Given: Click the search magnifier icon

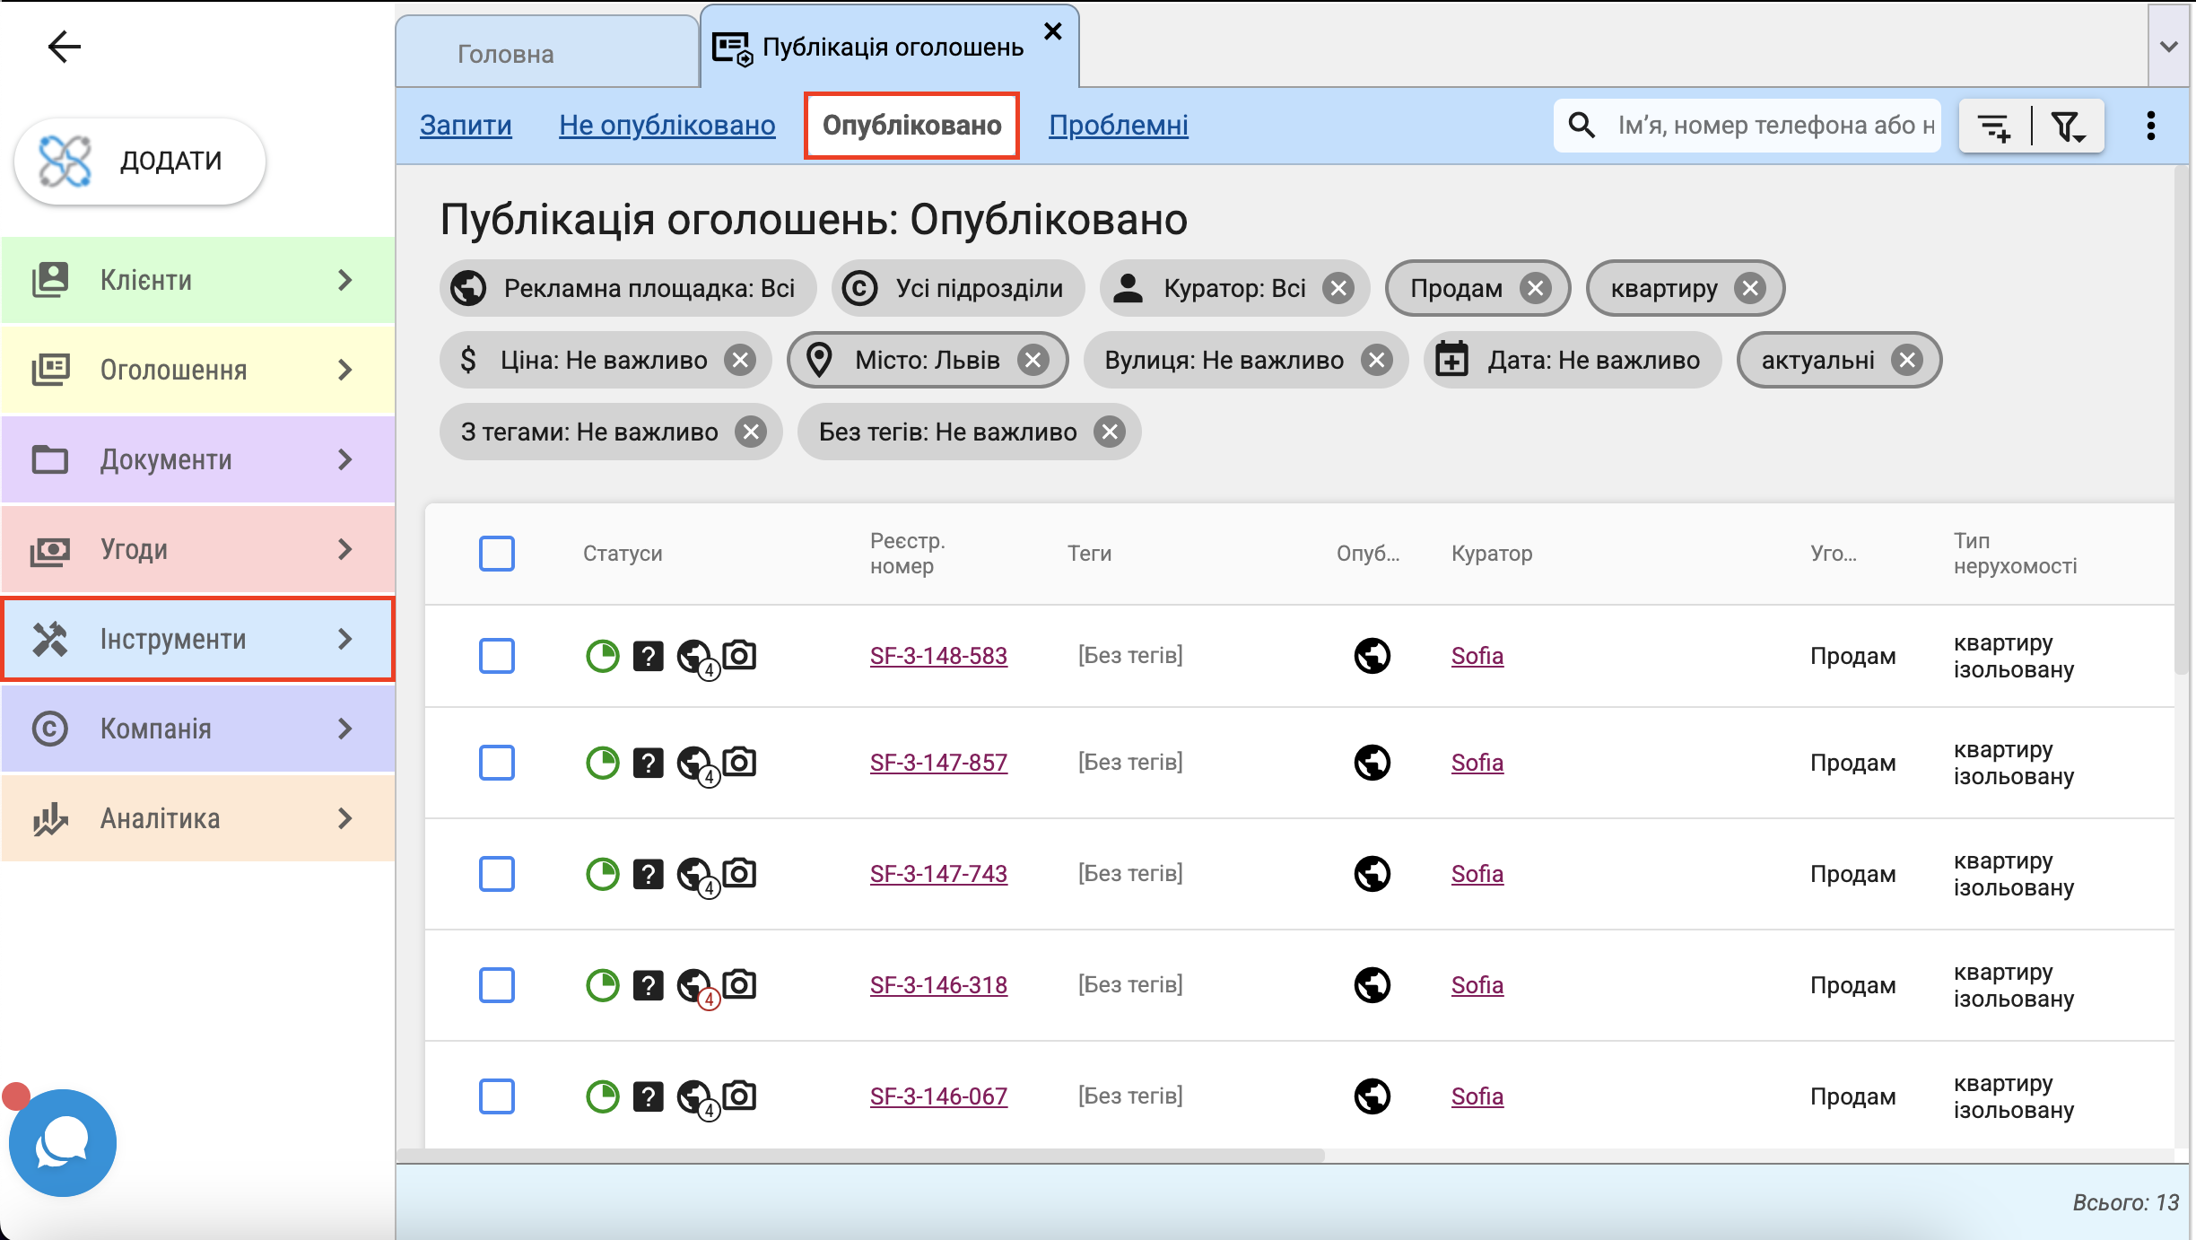Looking at the screenshot, I should click(1582, 126).
